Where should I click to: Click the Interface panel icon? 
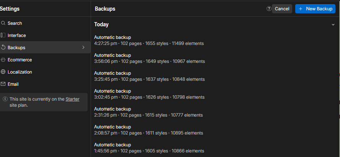click(x=3, y=35)
